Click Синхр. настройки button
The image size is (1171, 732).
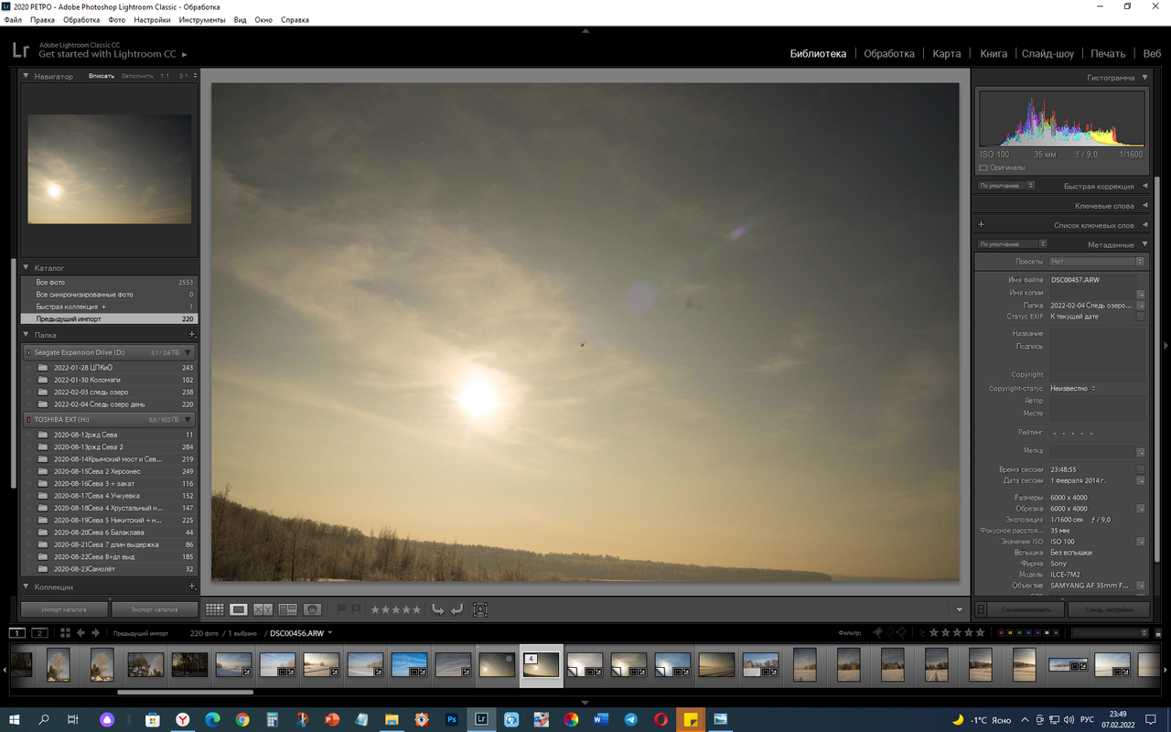click(x=1109, y=609)
